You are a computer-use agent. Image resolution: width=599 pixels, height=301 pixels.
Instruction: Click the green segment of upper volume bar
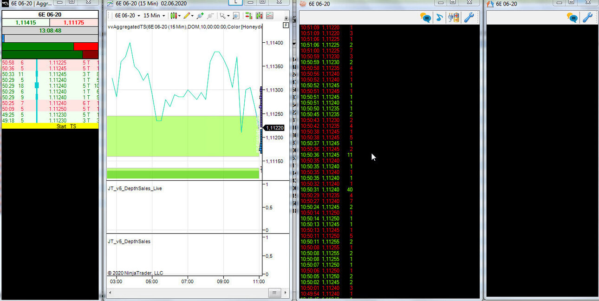[38, 46]
